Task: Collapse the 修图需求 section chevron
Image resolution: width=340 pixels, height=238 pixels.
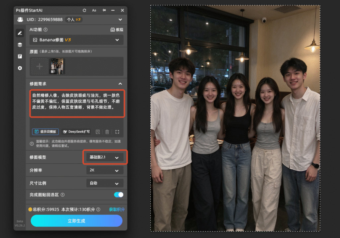Action: (x=120, y=84)
